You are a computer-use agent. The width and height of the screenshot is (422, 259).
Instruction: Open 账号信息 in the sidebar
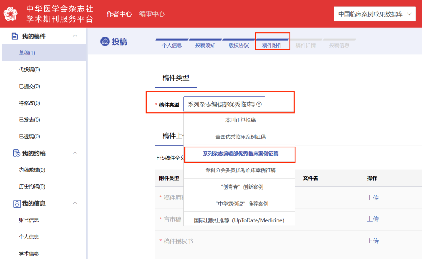coord(29,220)
